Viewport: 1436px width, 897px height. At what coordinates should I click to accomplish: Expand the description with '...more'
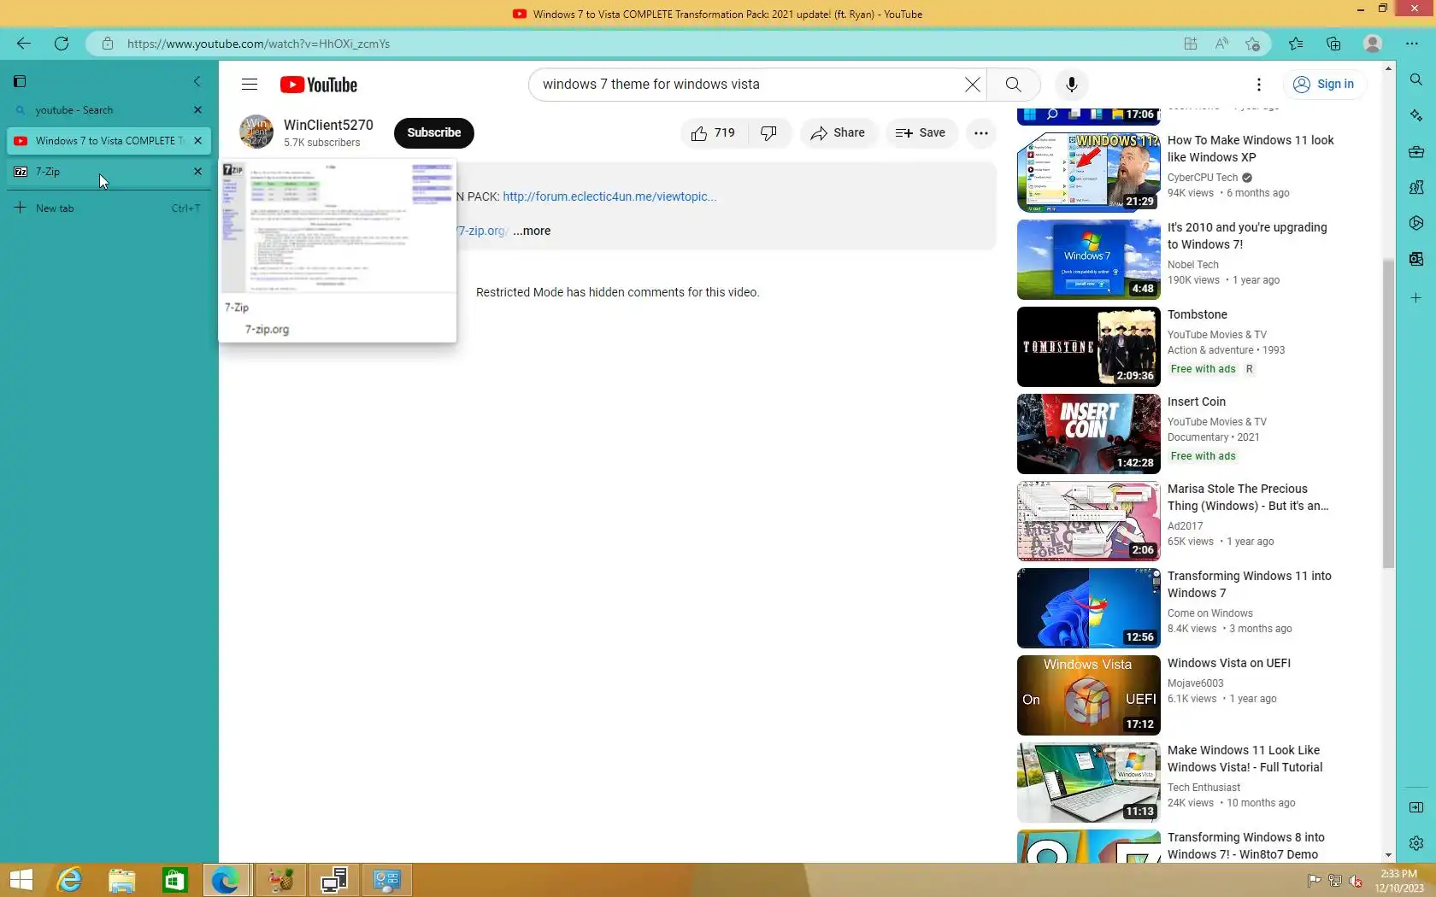pyautogui.click(x=532, y=231)
